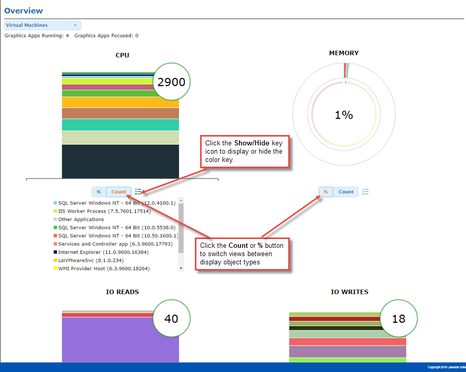Screen dimensions: 466x372
Task: Select the Memory Count button
Action: tap(346, 192)
